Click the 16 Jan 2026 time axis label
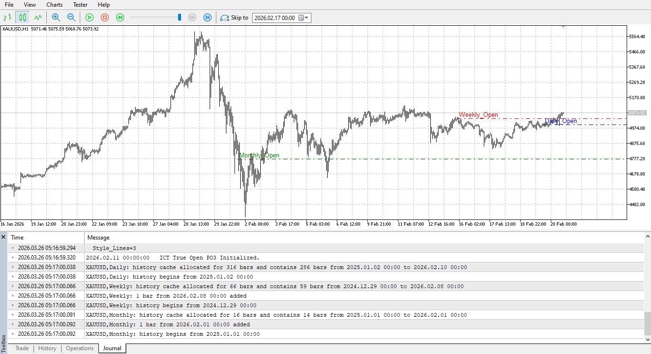The height and width of the screenshot is (354, 651). [x=12, y=224]
